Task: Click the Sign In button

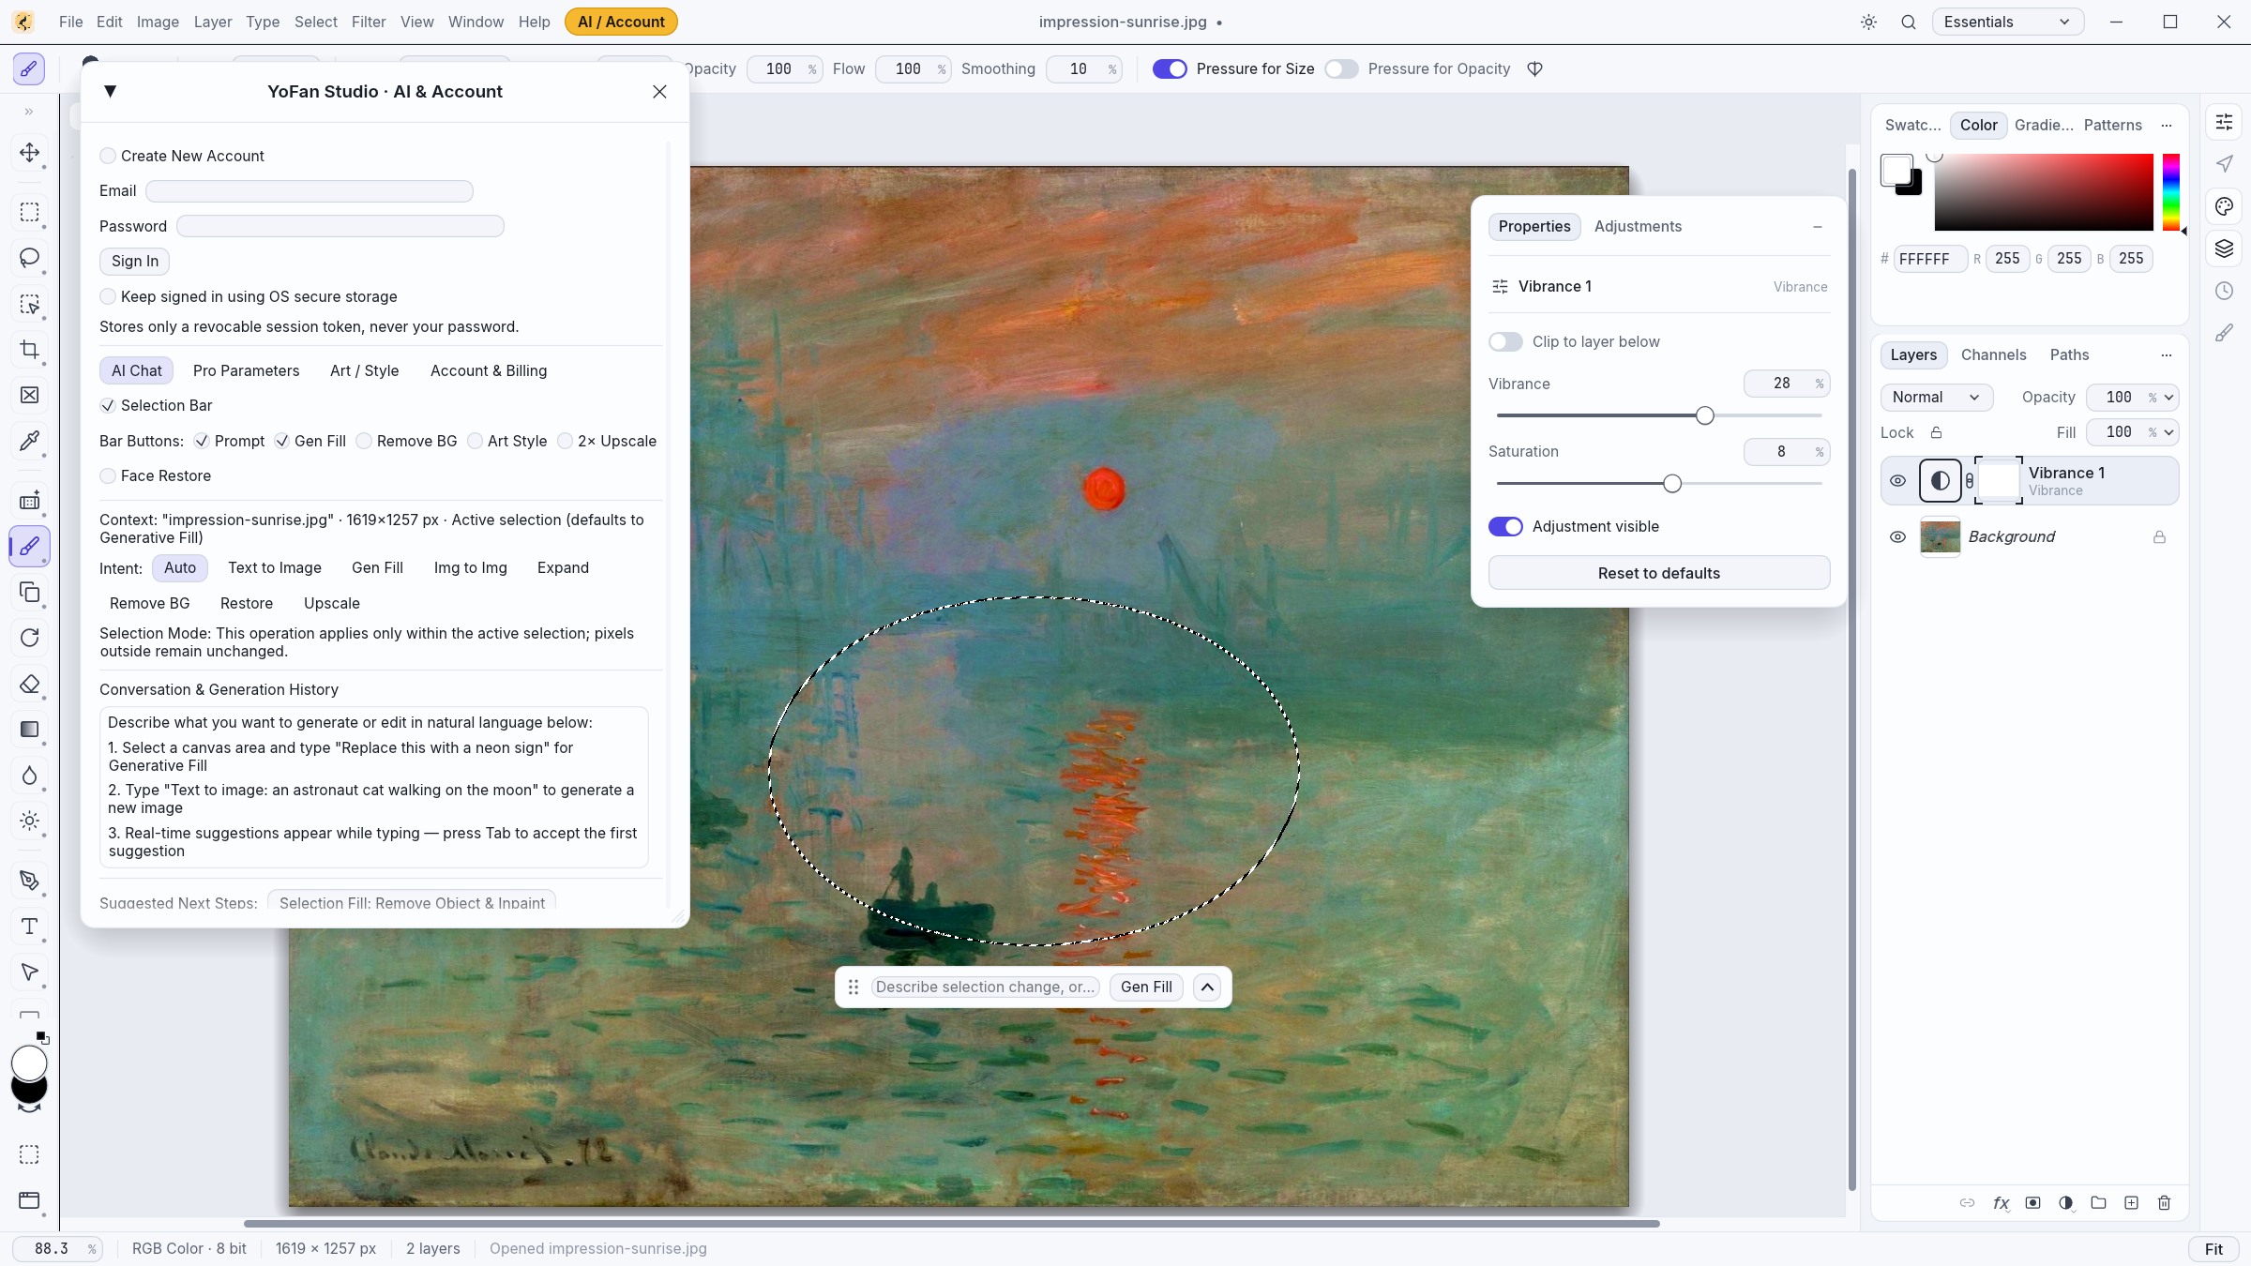Action: pos(135,261)
